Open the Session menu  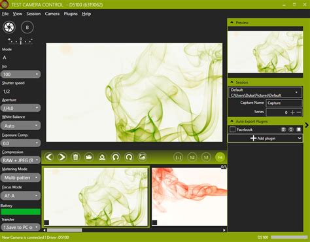[x=33, y=14]
